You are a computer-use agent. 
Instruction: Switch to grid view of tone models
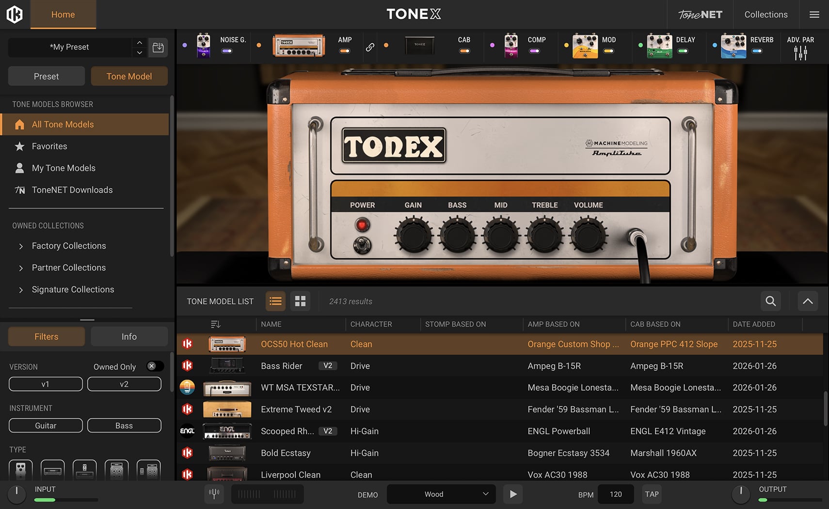click(x=300, y=301)
